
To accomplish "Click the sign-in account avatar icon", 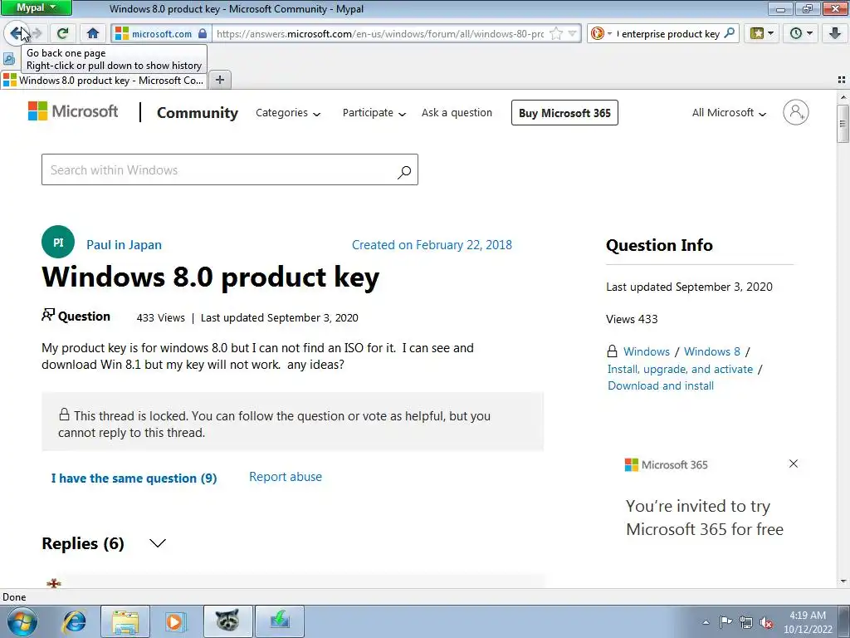I will point(795,112).
